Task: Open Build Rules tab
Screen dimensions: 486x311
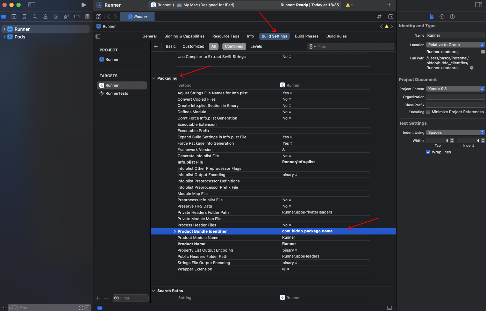Action: tap(336, 36)
